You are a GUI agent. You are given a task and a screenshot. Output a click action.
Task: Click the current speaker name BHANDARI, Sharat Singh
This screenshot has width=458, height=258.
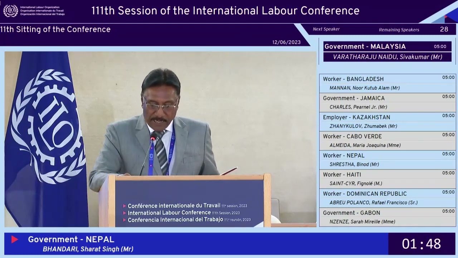coord(88,249)
